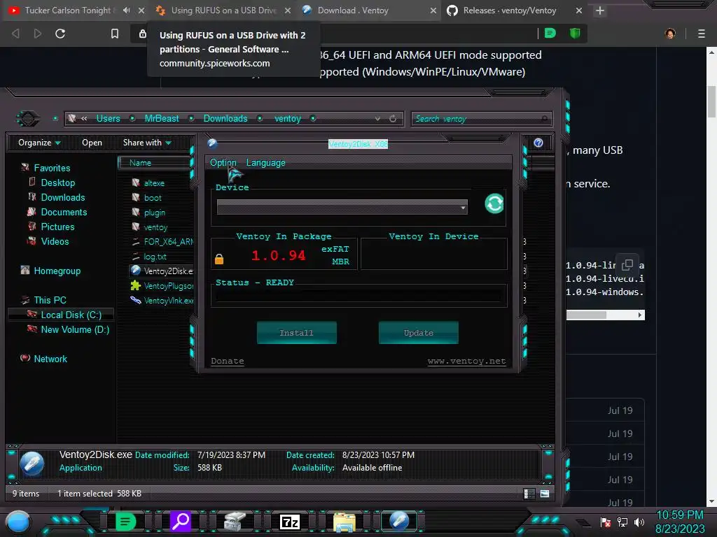Select the ventoy folder in file list
This screenshot has width=717, height=537.
[155, 227]
